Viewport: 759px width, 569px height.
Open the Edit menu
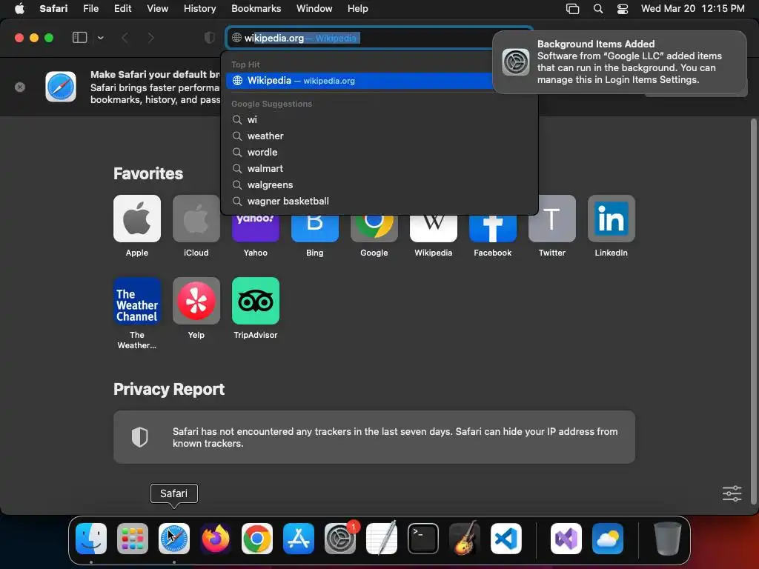(122, 9)
